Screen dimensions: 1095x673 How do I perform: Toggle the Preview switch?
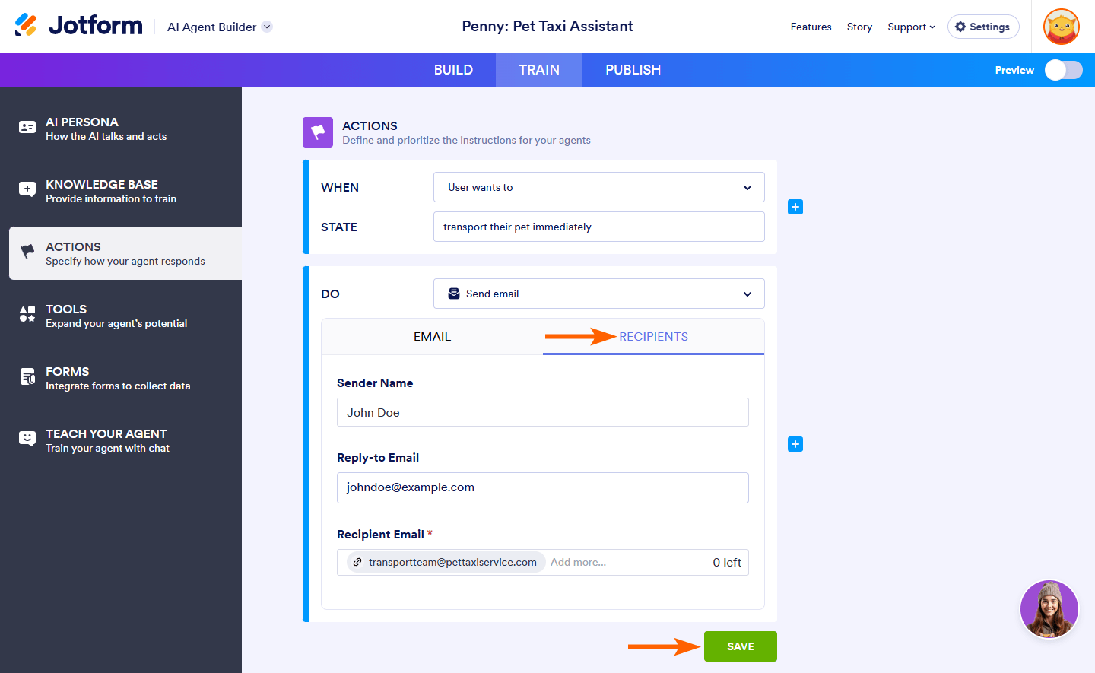(1063, 70)
